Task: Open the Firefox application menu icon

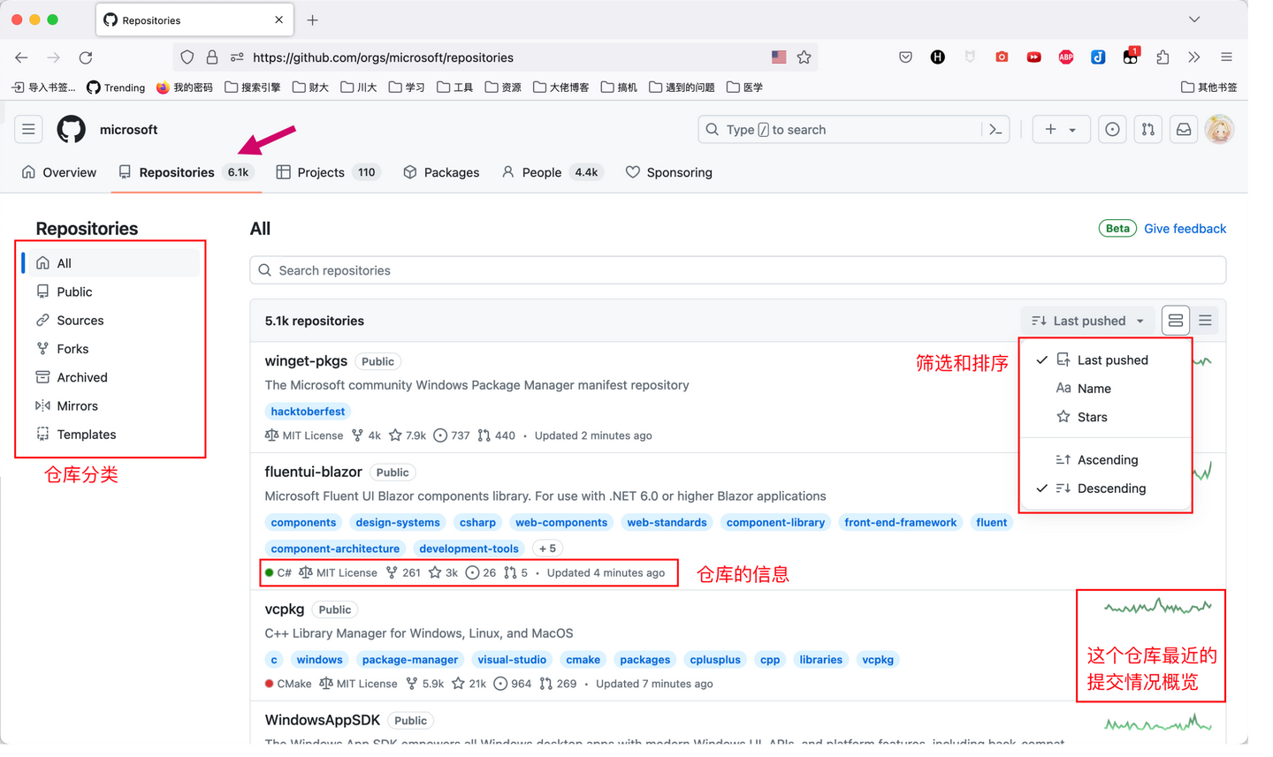Action: click(1226, 57)
